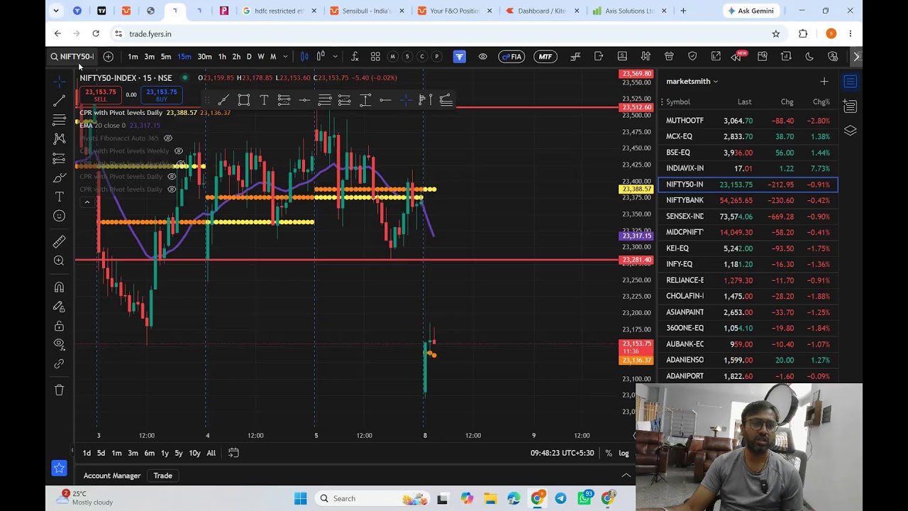Expand the toolbar right chevron arrow

pyautogui.click(x=857, y=57)
